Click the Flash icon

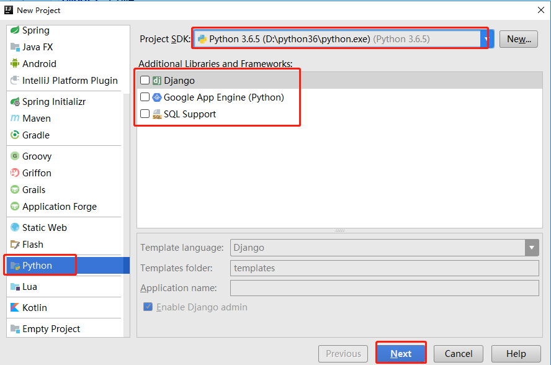15,245
